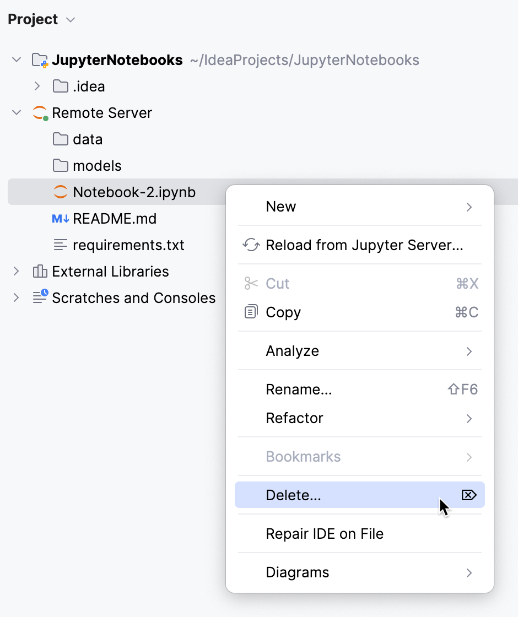Click the External Libraries icon
The width and height of the screenshot is (518, 617).
[39, 271]
